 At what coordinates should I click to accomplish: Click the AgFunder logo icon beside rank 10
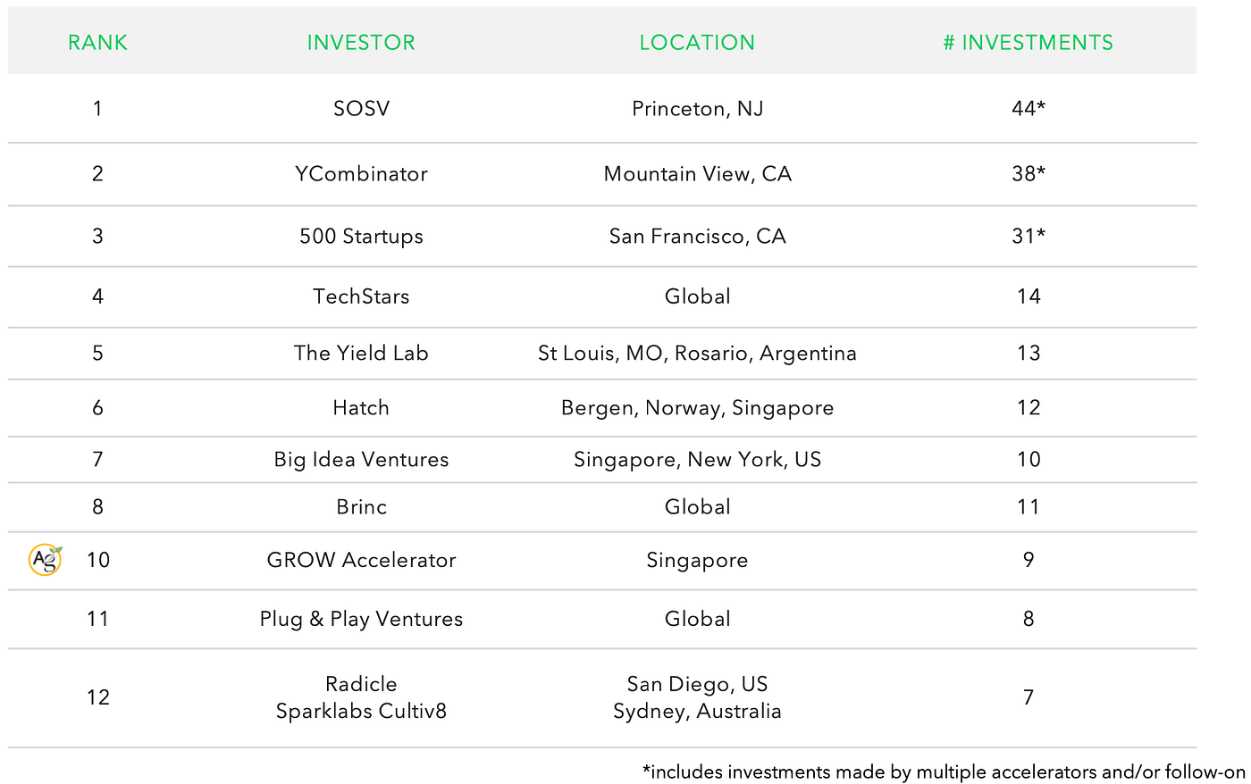[x=45, y=560]
